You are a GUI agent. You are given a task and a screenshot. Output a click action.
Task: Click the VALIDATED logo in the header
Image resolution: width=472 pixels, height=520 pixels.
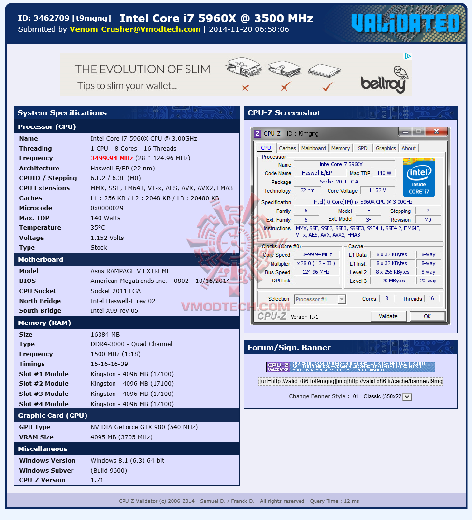click(405, 23)
